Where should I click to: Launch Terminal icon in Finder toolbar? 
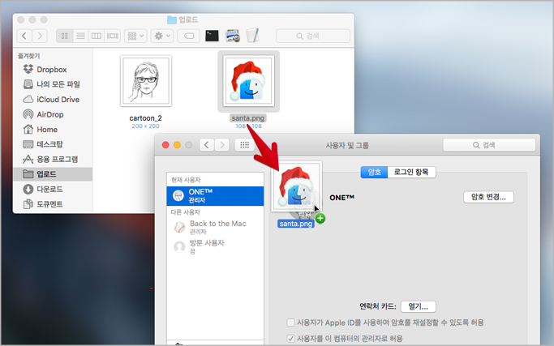(212, 36)
